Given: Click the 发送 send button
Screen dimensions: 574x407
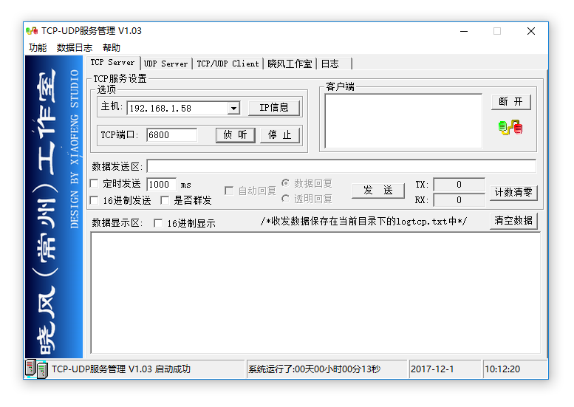Looking at the screenshot, I should 378,191.
